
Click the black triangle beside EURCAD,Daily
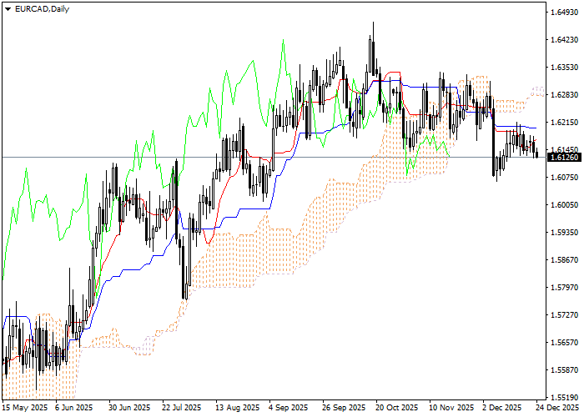click(8, 8)
